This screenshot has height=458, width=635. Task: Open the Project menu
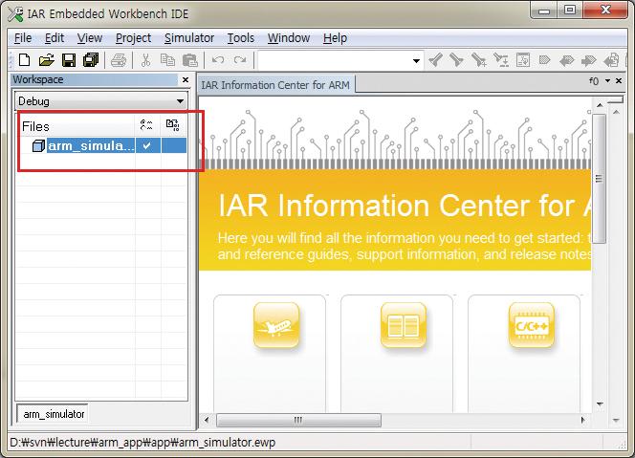(133, 38)
